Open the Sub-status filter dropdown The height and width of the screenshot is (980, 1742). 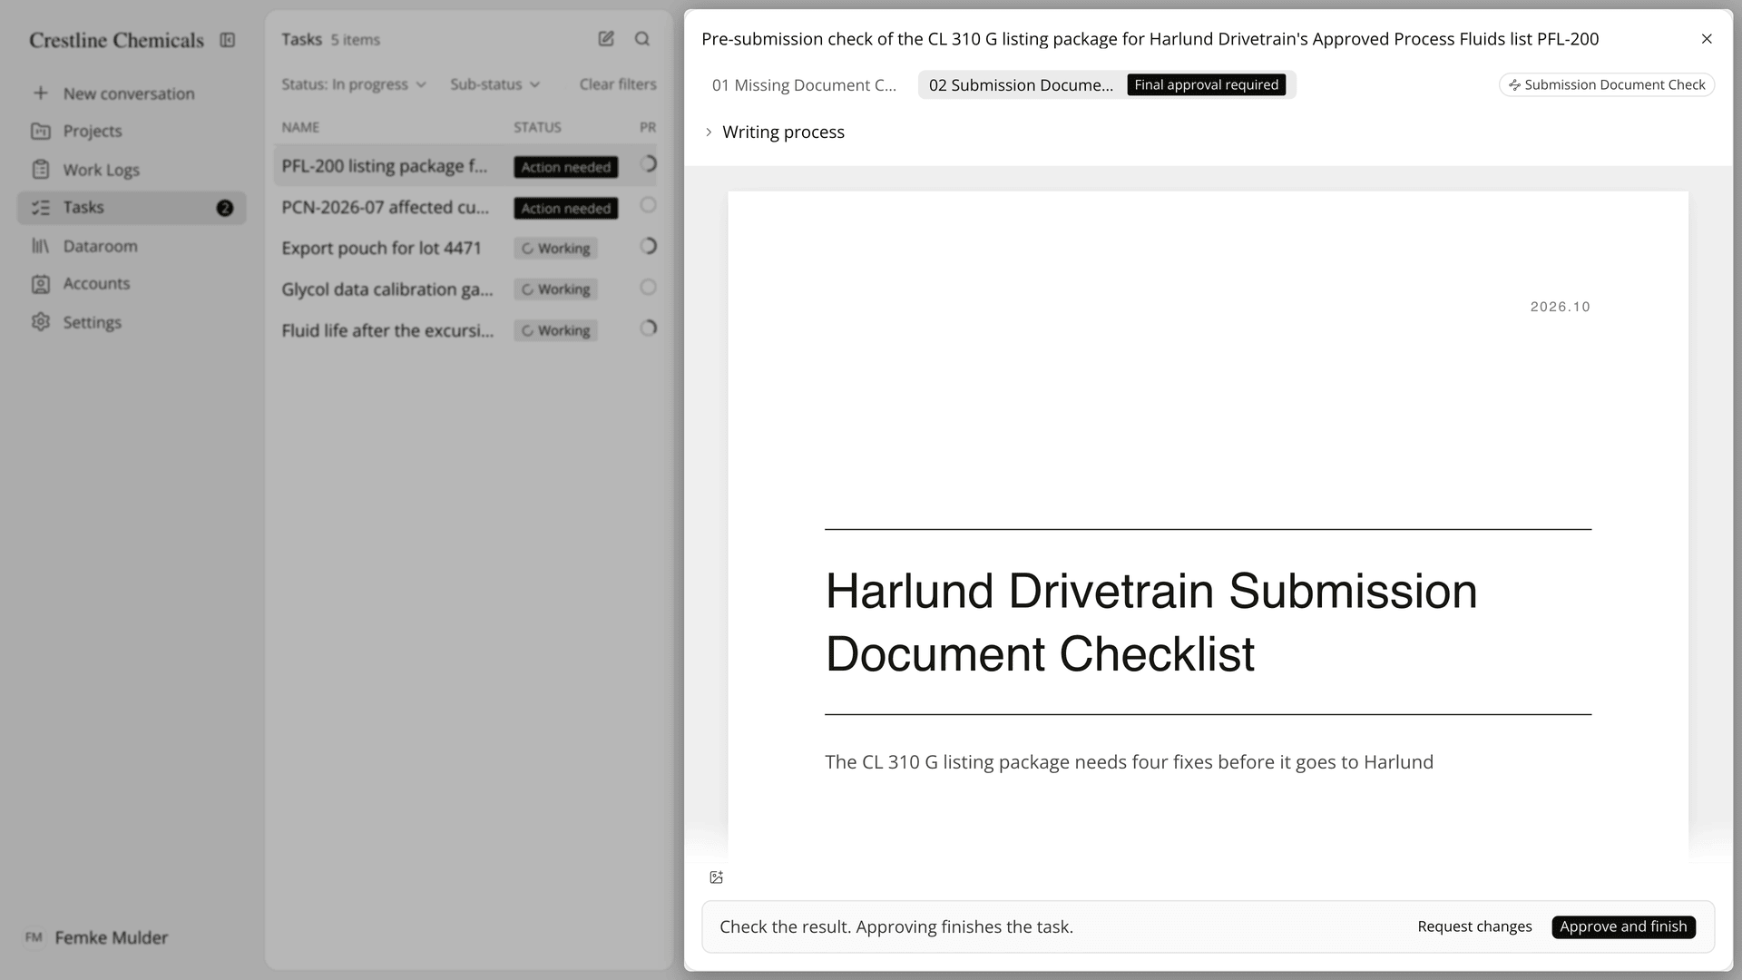[495, 84]
